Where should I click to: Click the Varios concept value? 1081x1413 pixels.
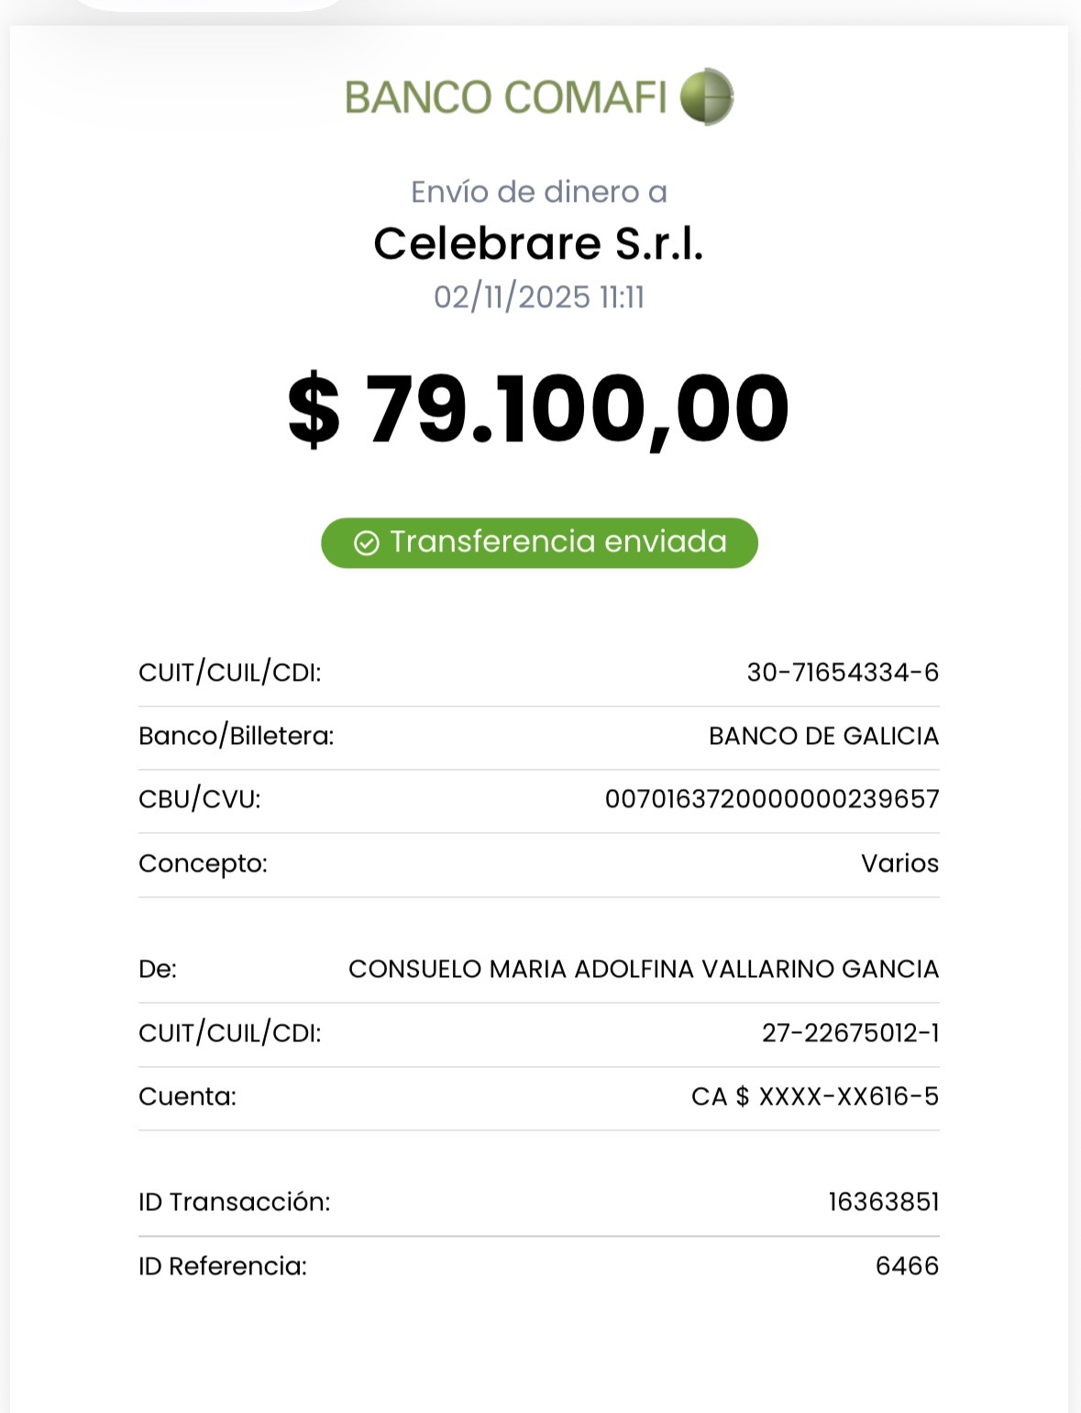899,863
